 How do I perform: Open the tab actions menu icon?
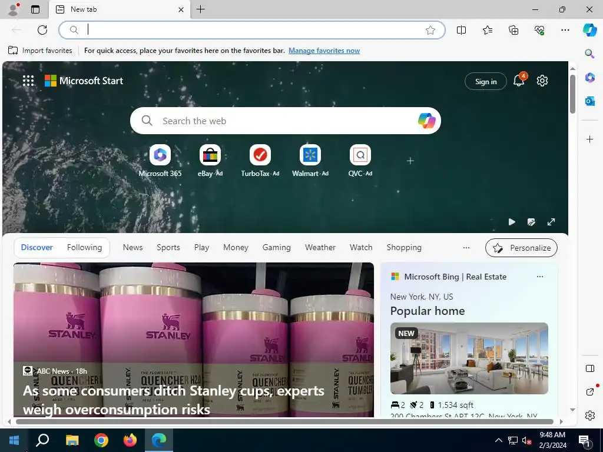tap(35, 9)
